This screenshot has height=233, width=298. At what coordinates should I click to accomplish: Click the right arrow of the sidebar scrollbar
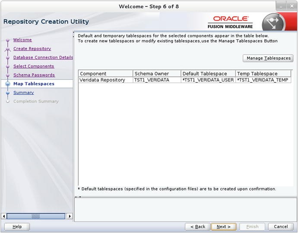click(70, 216)
